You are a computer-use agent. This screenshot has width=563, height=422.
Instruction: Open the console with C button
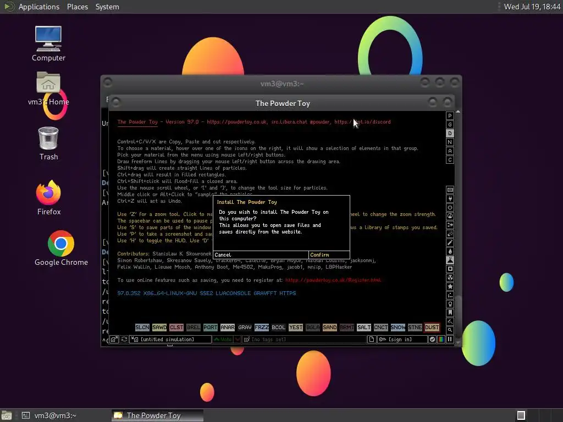pyautogui.click(x=450, y=160)
